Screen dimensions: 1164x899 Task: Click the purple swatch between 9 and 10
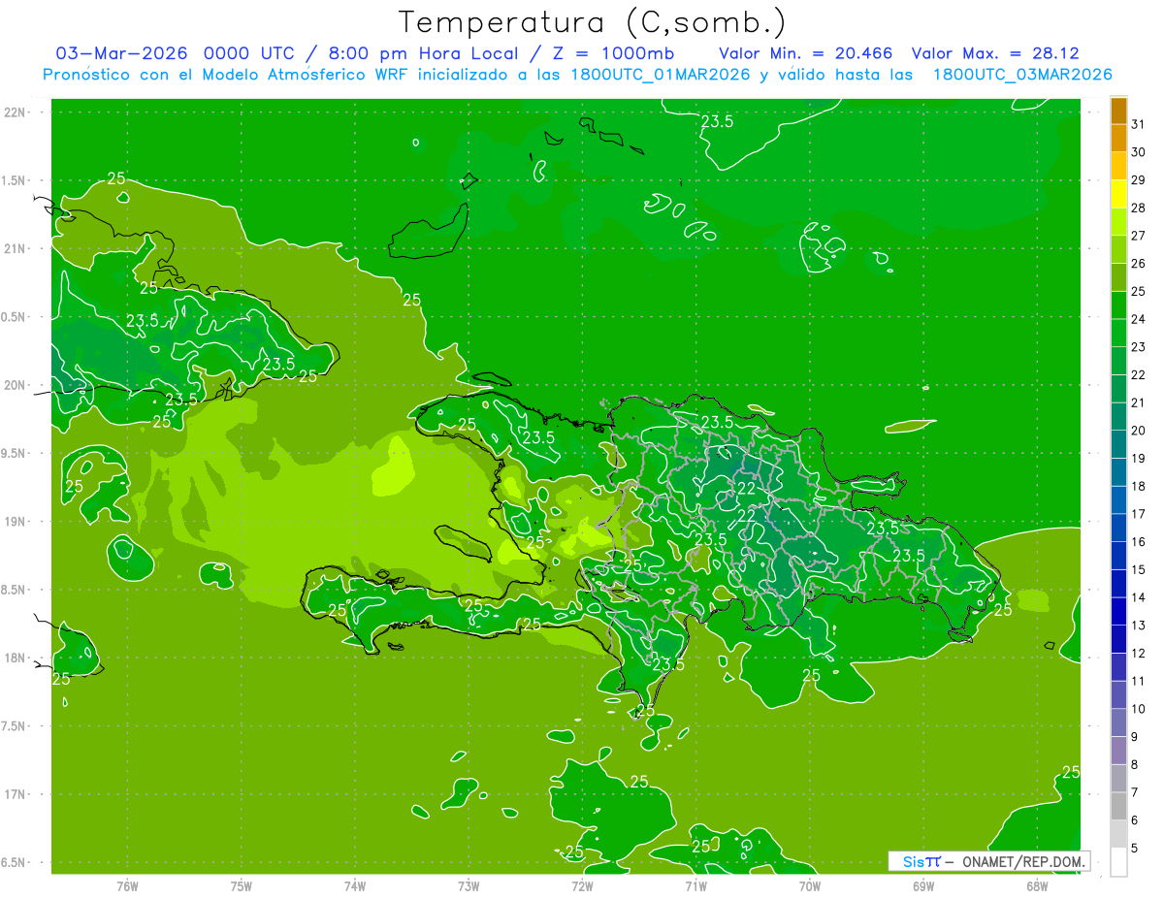pos(1118,722)
